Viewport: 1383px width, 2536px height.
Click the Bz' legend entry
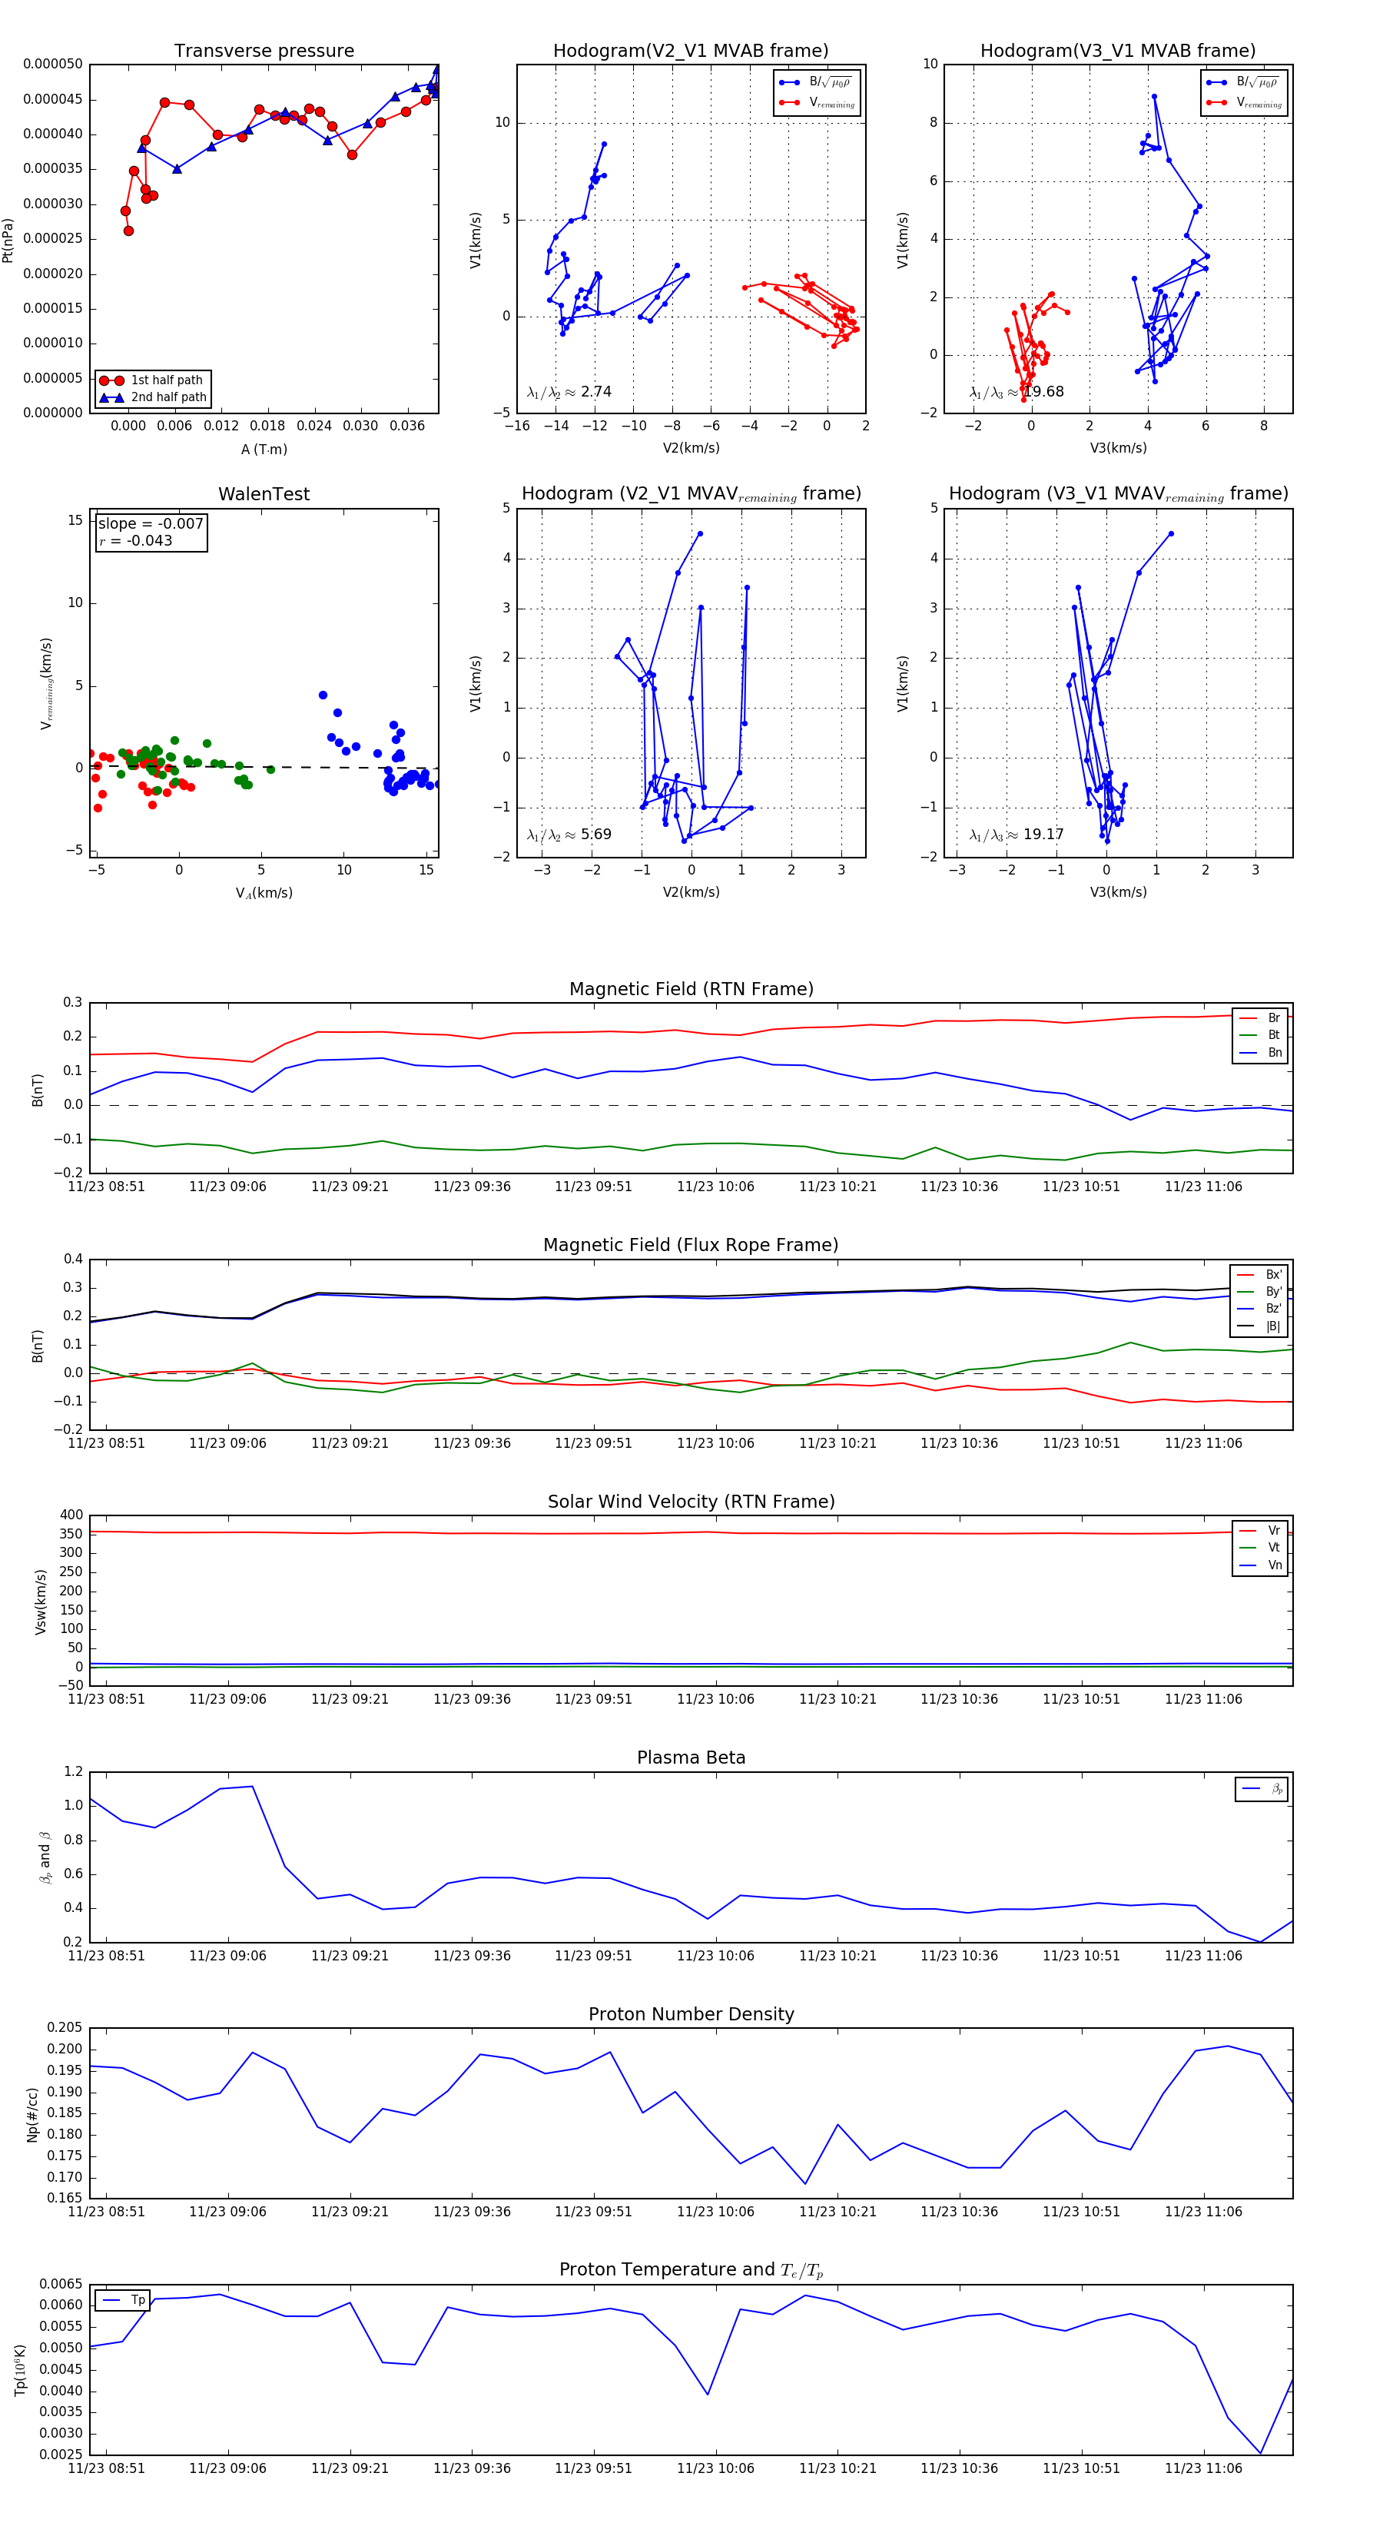(x=1260, y=1309)
